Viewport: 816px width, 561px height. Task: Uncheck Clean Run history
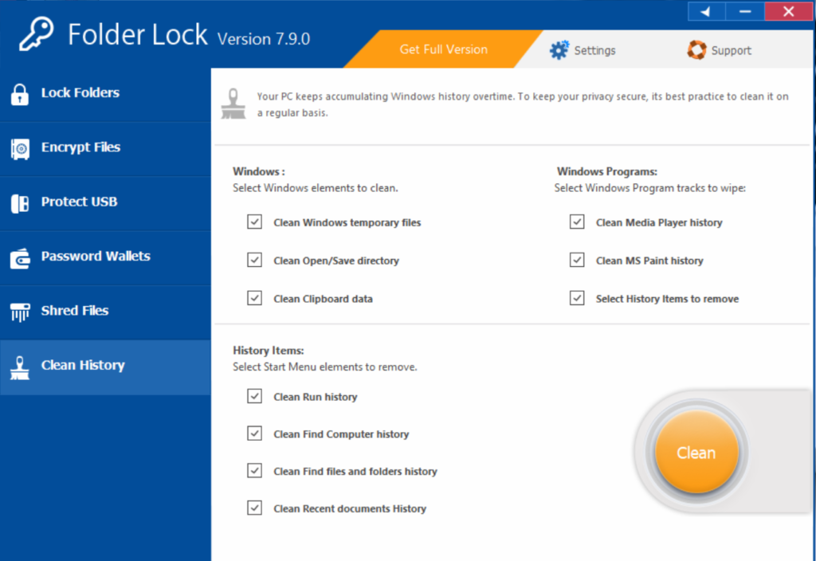click(254, 395)
